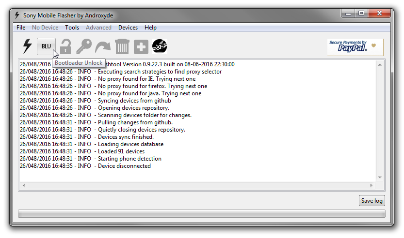Click the key icon in toolbar
This screenshot has width=404, height=238.
point(84,46)
